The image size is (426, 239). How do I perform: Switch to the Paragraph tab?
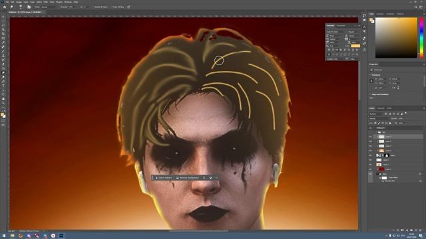click(341, 26)
